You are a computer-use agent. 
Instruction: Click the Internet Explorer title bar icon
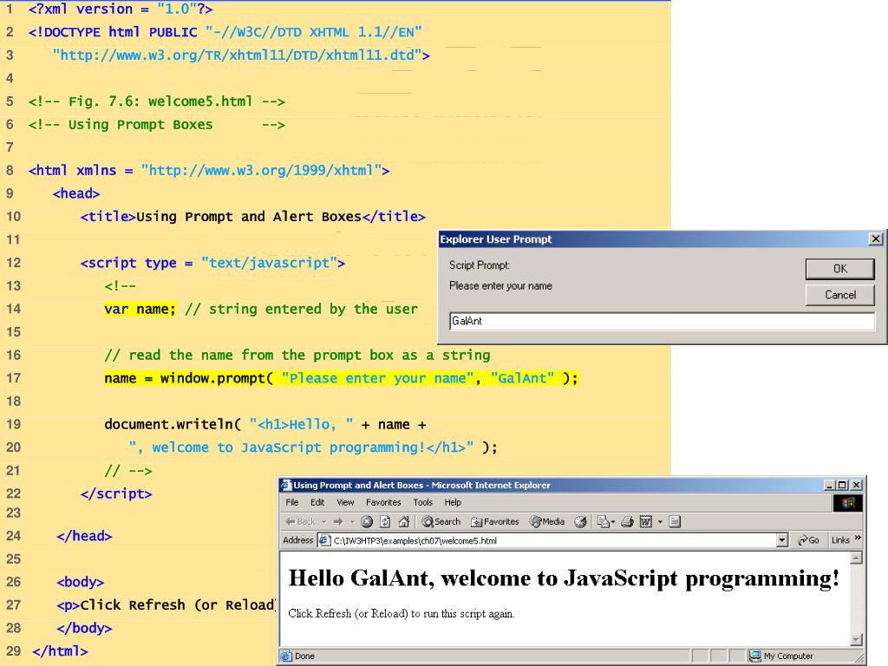(x=285, y=485)
